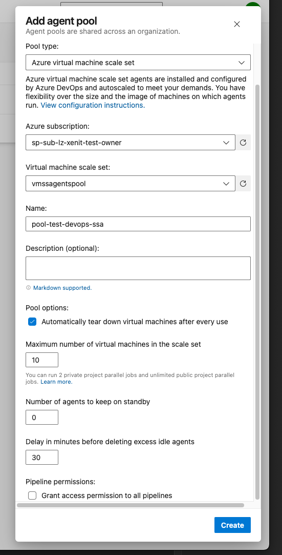The height and width of the screenshot is (555, 282).
Task: Open the Markdown supported link
Action: tap(62, 288)
